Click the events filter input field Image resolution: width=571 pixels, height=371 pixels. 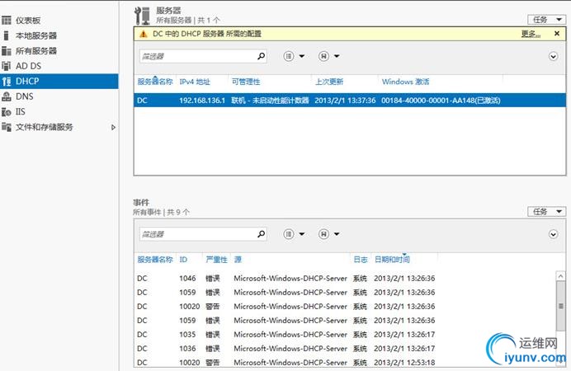click(197, 234)
